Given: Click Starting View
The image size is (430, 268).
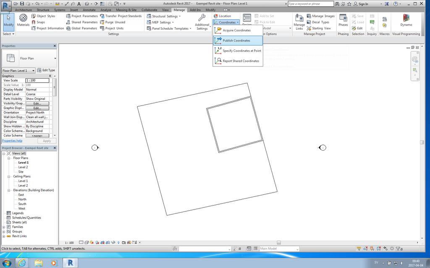Looking at the screenshot, I should click(319, 28).
